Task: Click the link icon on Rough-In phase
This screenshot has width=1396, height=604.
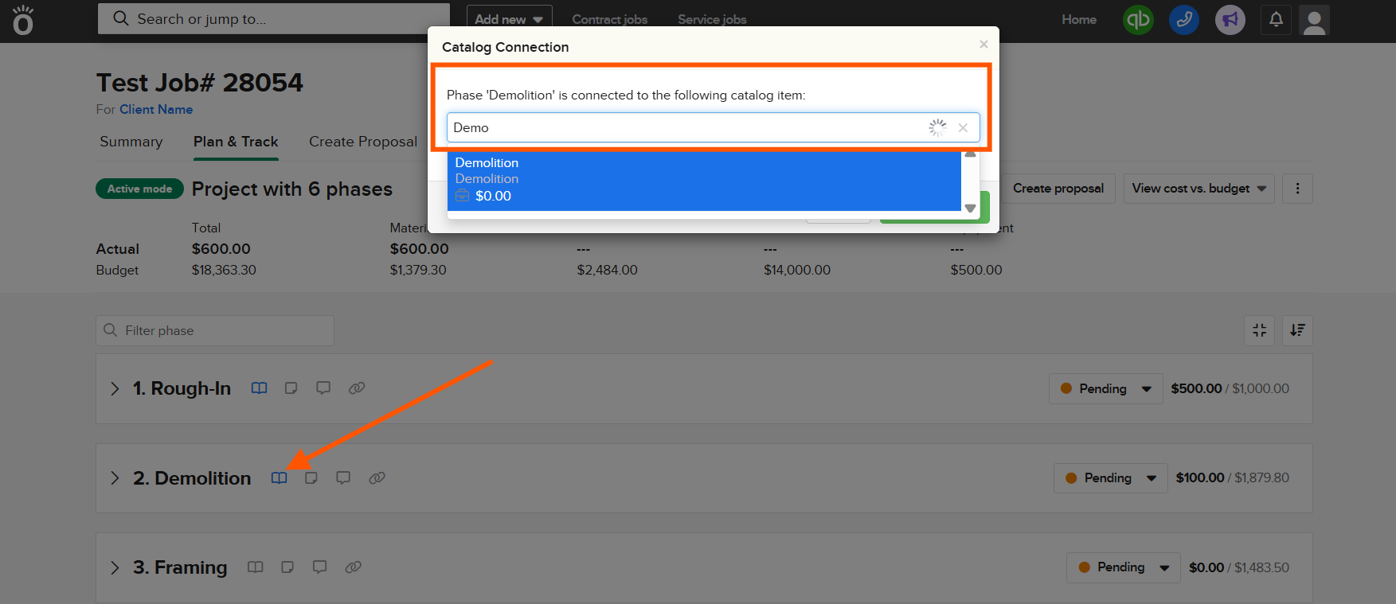Action: tap(357, 388)
